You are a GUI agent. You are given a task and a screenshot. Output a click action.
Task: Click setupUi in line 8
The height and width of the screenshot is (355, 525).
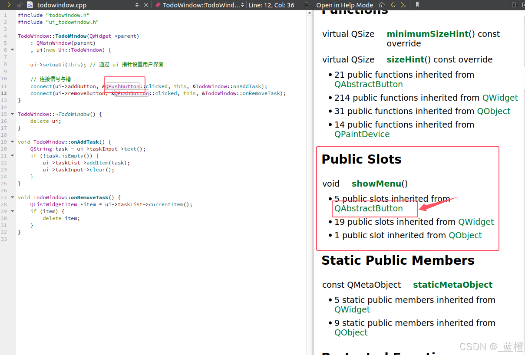pos(53,64)
